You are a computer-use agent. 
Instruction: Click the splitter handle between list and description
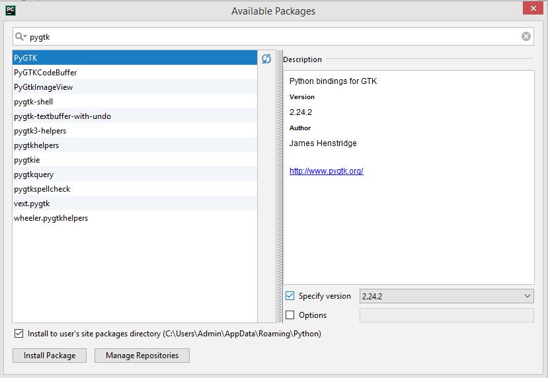tap(280, 186)
